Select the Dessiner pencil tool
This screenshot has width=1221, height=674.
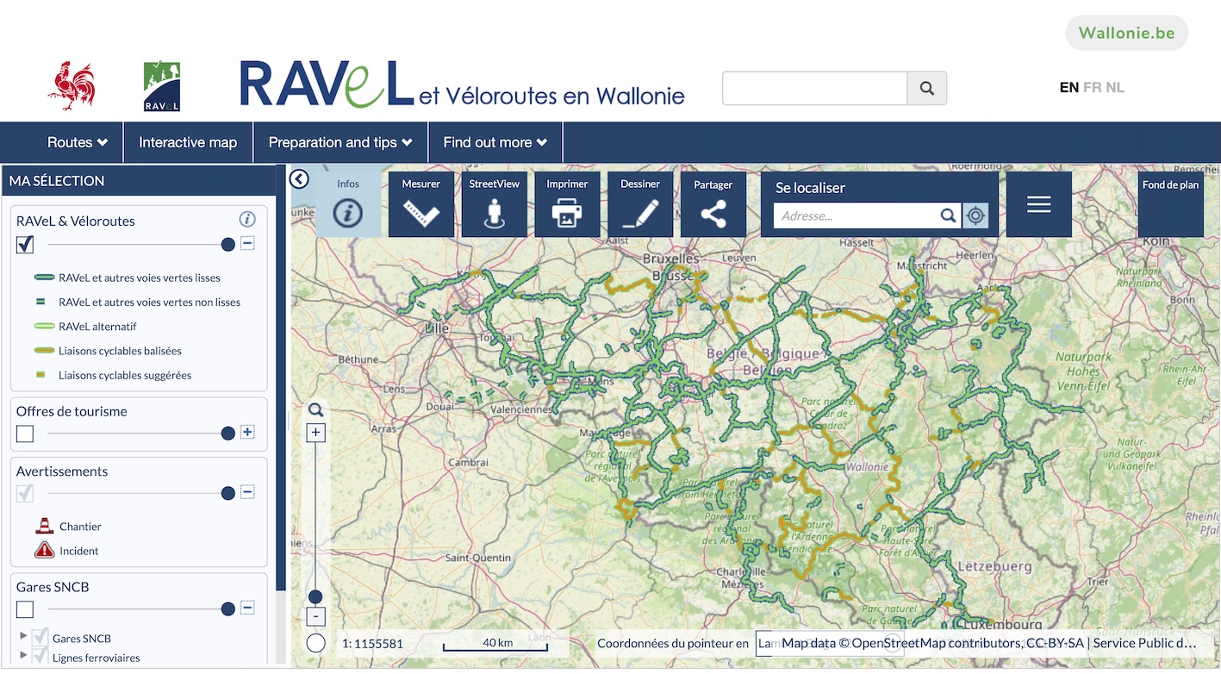pos(640,204)
